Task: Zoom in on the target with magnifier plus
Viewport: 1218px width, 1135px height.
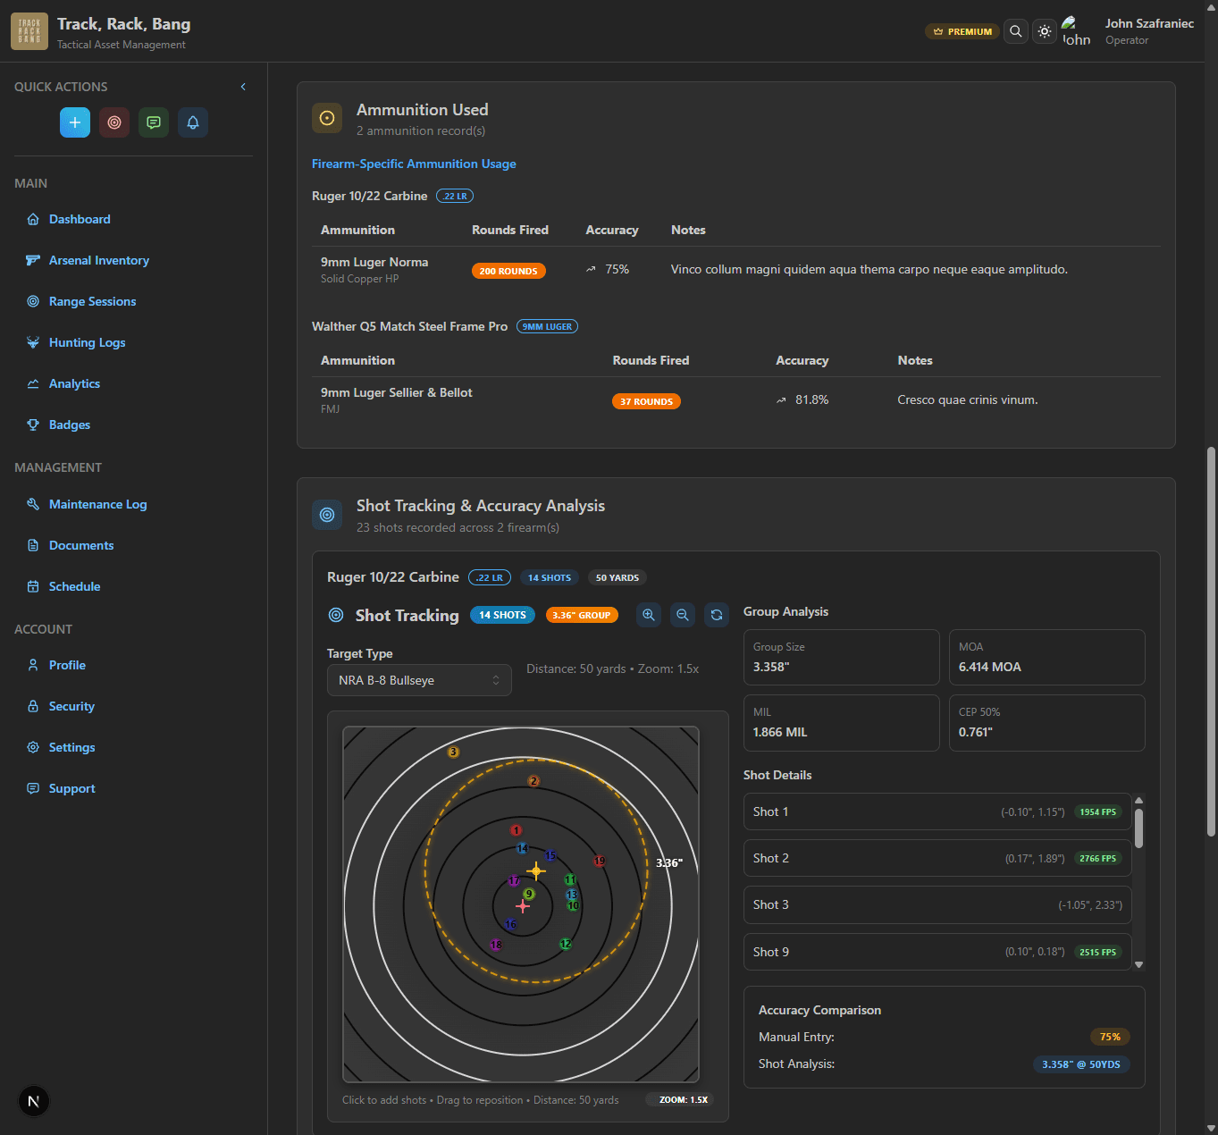Action: coord(649,615)
